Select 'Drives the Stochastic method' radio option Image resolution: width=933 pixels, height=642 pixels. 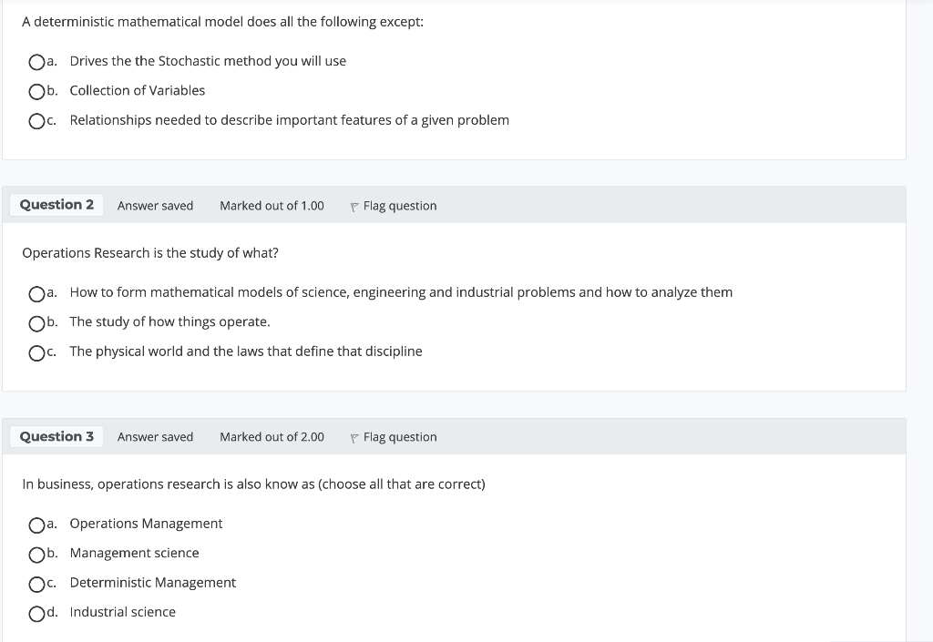point(36,62)
